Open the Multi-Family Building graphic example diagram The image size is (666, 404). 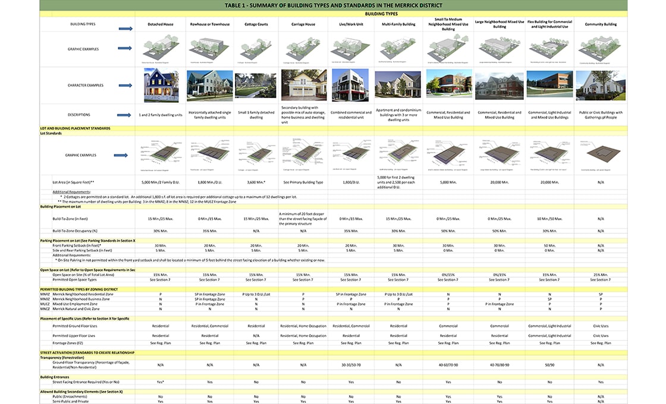(398, 49)
